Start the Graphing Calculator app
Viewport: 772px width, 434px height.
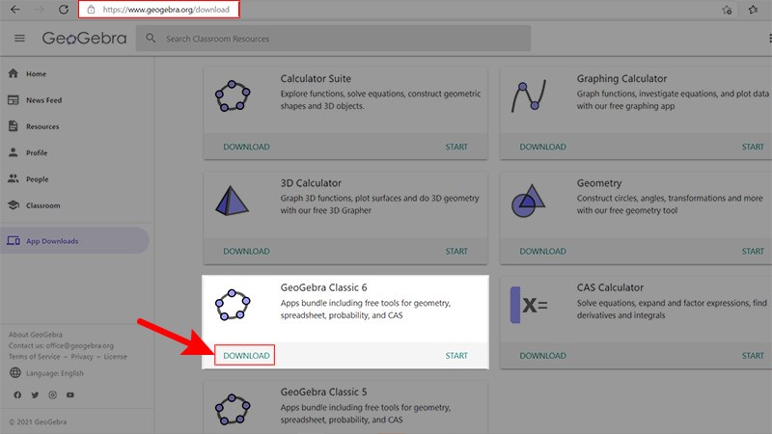click(753, 148)
